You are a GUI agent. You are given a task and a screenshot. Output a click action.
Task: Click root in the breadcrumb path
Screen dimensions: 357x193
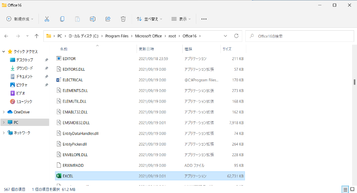172,36
